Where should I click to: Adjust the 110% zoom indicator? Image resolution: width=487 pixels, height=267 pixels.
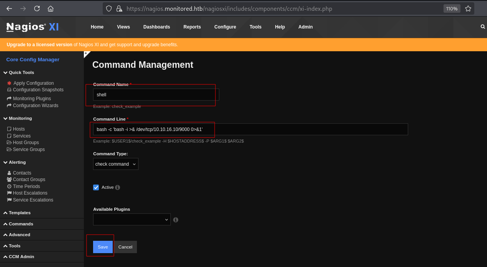[452, 8]
